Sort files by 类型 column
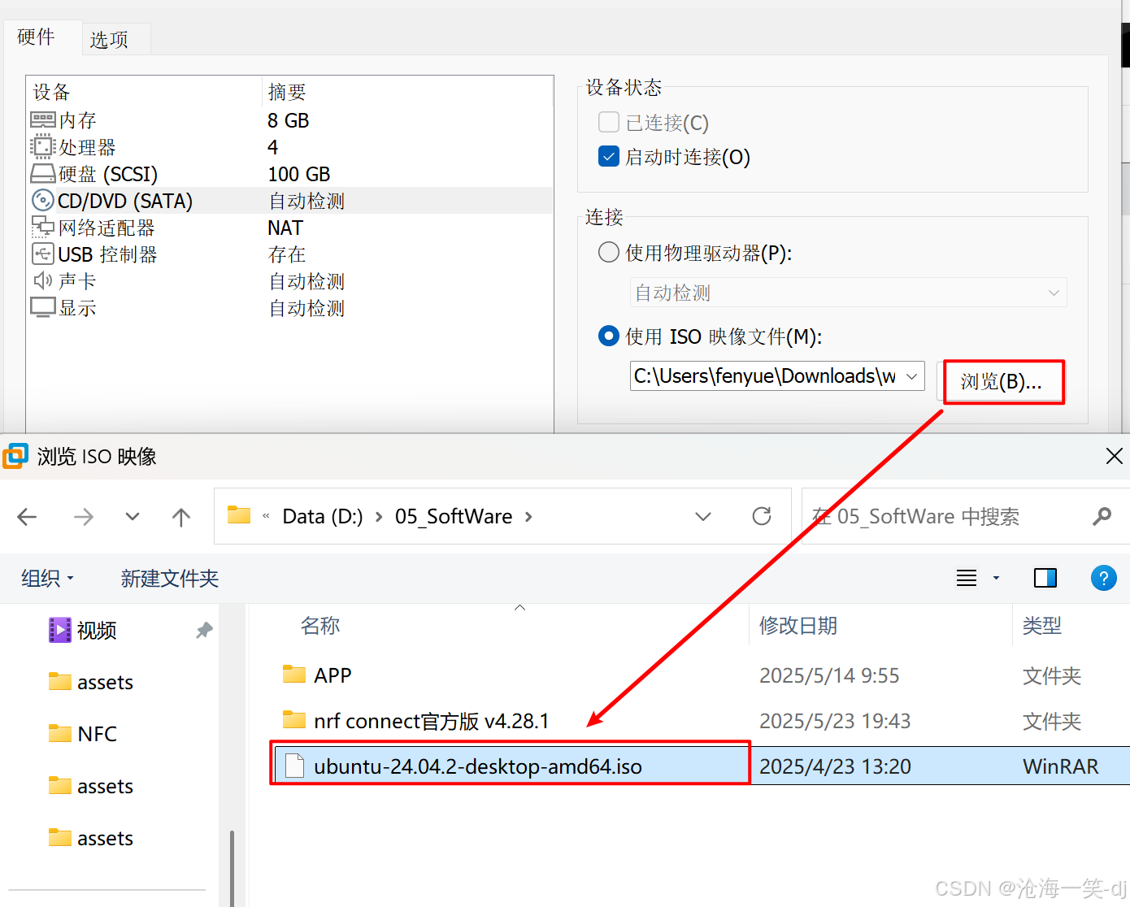The width and height of the screenshot is (1130, 907). [1042, 625]
